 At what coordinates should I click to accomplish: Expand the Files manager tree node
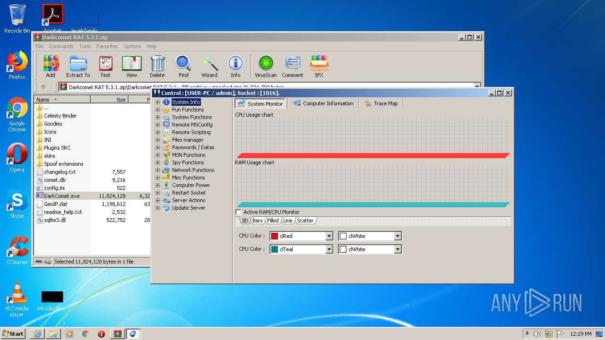pyautogui.click(x=158, y=140)
